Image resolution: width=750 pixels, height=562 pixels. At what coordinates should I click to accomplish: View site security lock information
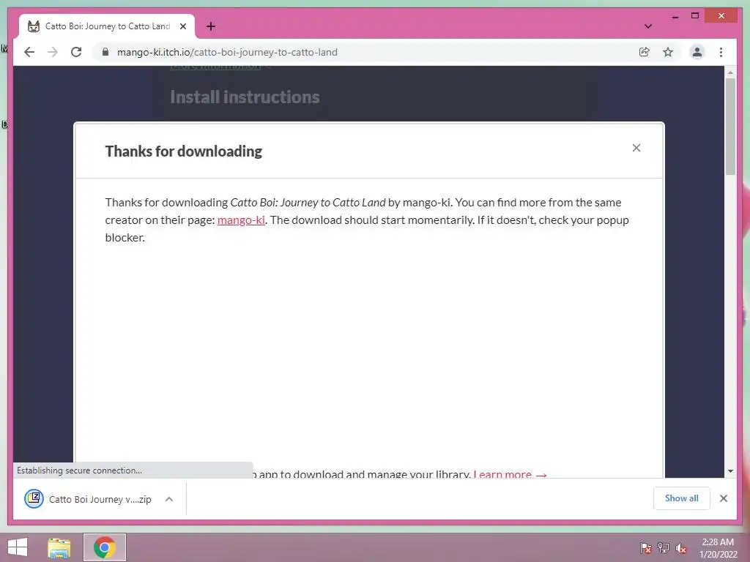(x=105, y=52)
